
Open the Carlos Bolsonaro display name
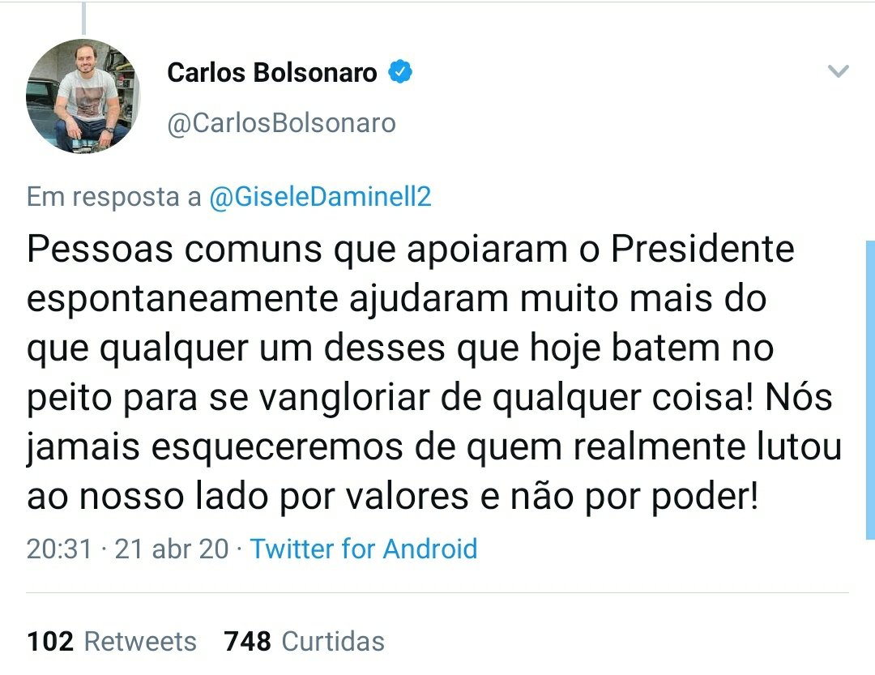(271, 73)
